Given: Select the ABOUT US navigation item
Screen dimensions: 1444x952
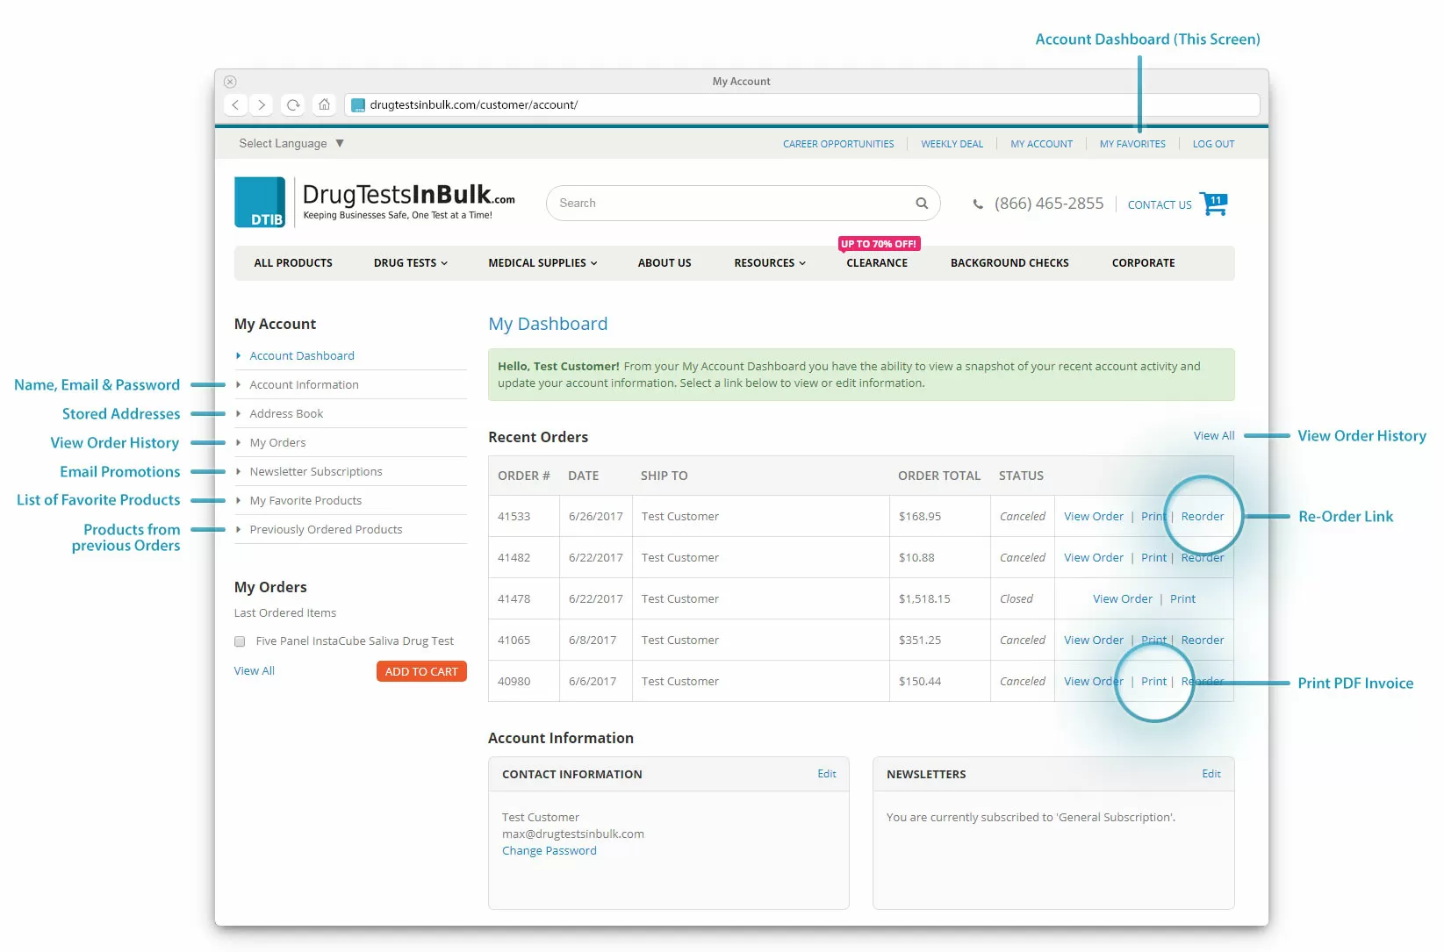Looking at the screenshot, I should (665, 262).
